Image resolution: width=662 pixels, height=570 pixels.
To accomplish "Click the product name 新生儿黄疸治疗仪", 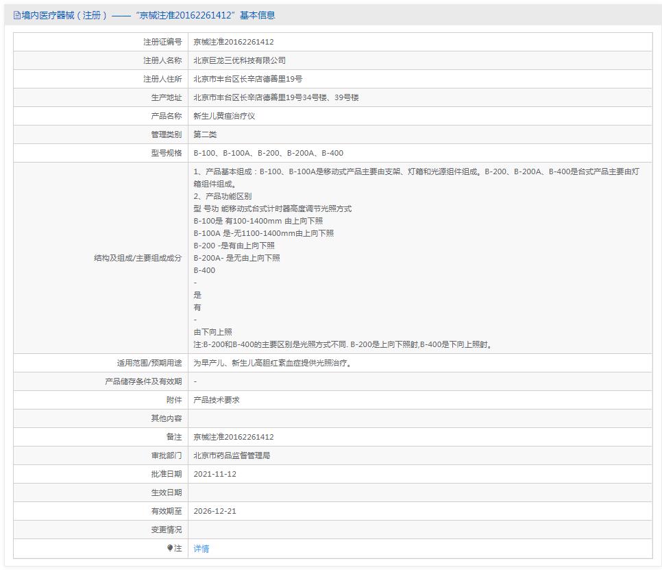I will (x=224, y=116).
